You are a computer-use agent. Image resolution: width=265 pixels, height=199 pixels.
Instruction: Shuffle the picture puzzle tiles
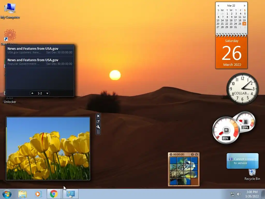coord(196,154)
